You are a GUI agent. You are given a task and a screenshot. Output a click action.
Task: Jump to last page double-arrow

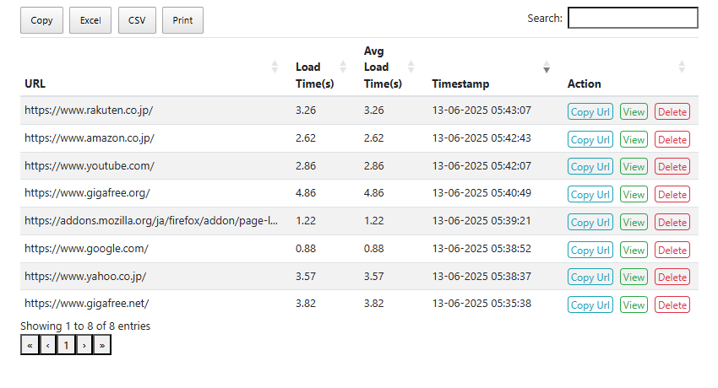pos(102,345)
